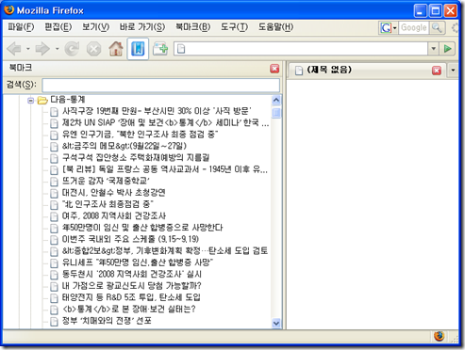The width and height of the screenshot is (465, 350).
Task: Open the list-all-tabs dropdown arrow
Action: coord(453,71)
